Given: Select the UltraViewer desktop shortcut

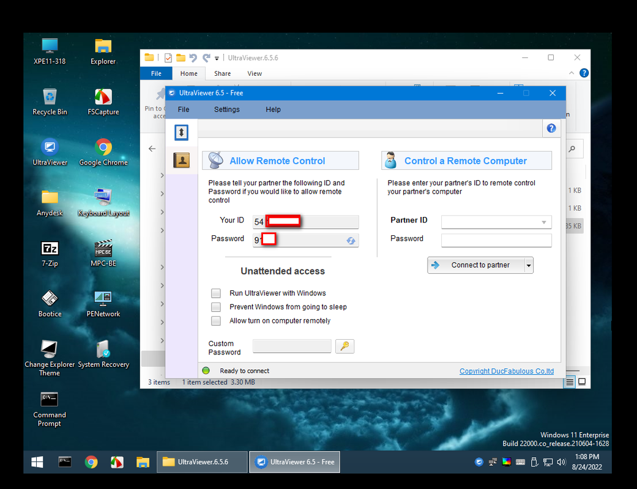Looking at the screenshot, I should pyautogui.click(x=50, y=152).
